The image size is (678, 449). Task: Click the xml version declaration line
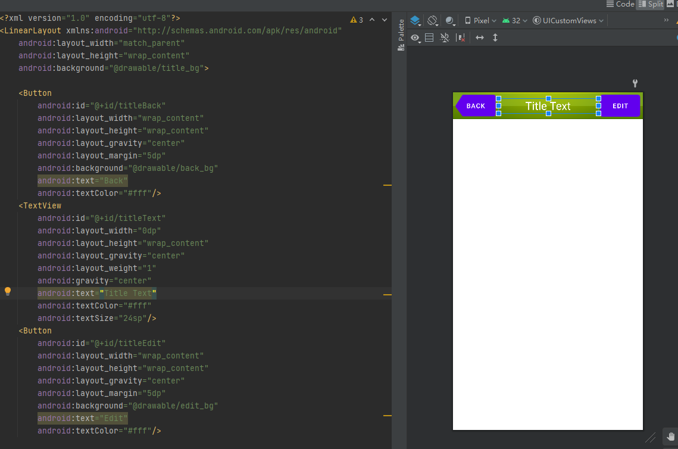[90, 18]
